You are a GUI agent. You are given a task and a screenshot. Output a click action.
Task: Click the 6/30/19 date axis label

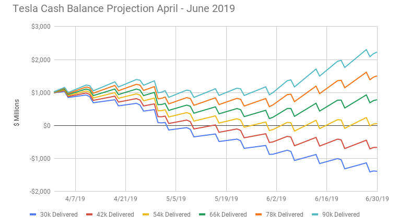[376, 199]
